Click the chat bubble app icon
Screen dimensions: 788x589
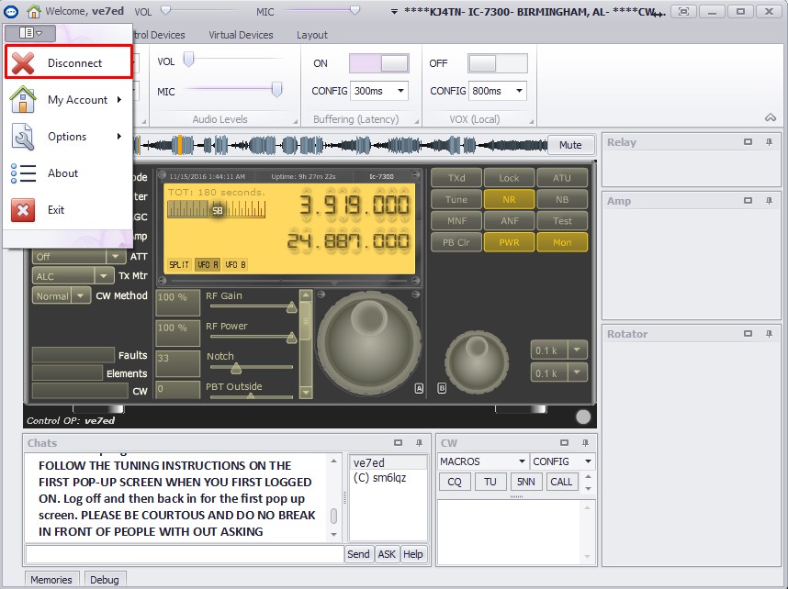coord(11,11)
